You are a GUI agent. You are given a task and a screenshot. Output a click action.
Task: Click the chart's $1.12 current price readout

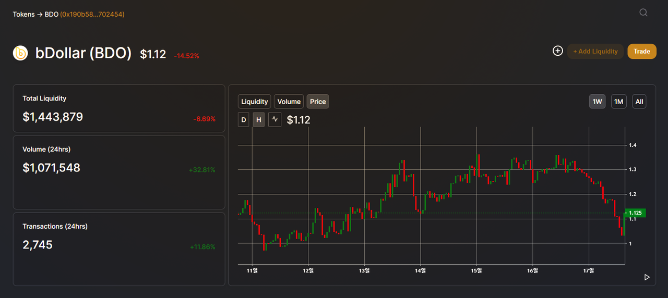click(299, 120)
